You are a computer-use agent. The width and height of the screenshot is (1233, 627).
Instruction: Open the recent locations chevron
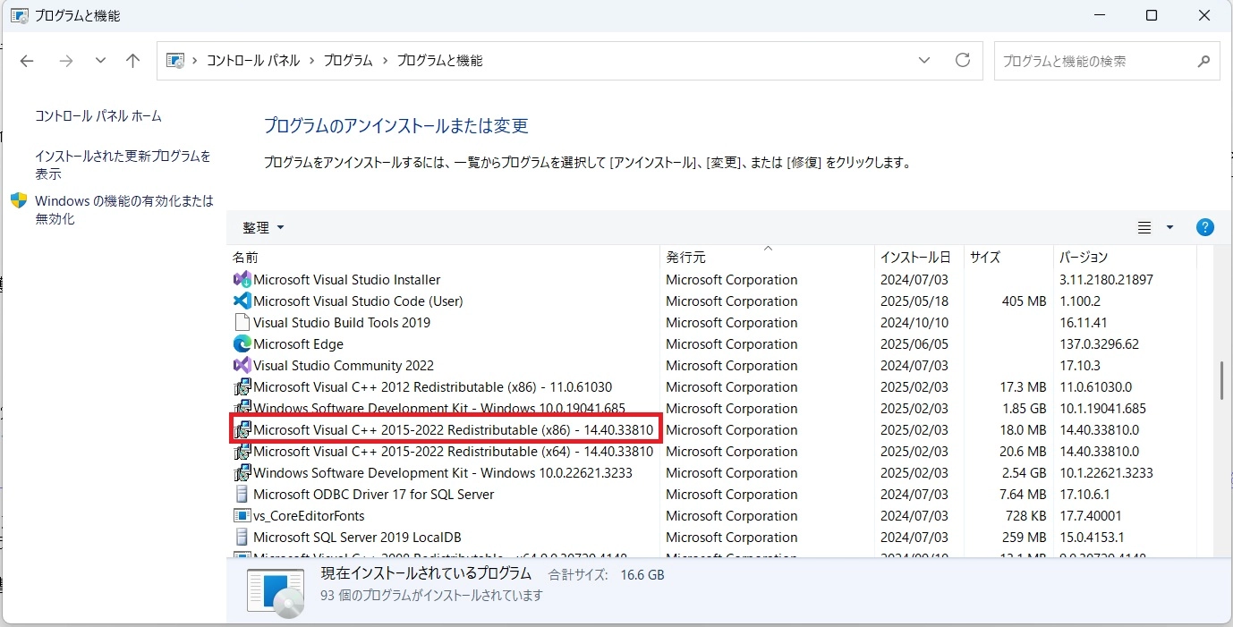100,61
